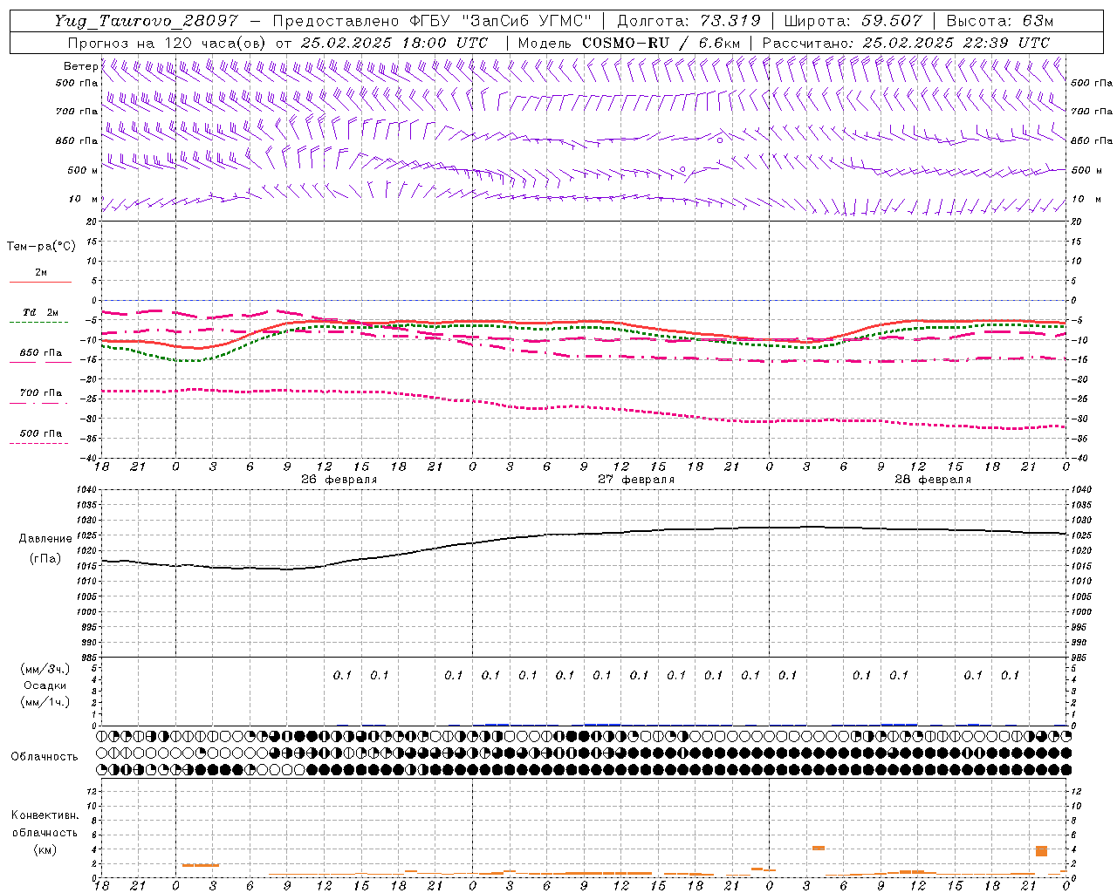Image resolution: width=1117 pixels, height=893 pixels.
Task: Click the Облачность cloudiness label
Action: pyautogui.click(x=45, y=756)
